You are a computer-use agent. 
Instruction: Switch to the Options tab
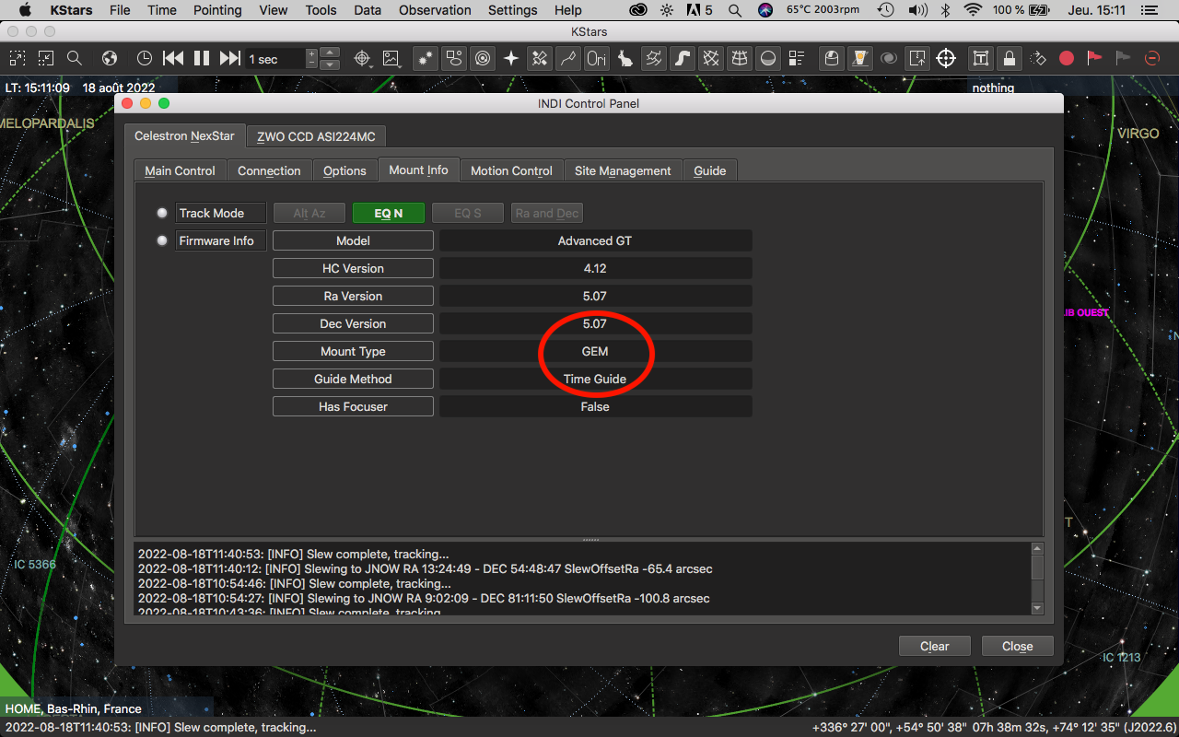tap(345, 170)
